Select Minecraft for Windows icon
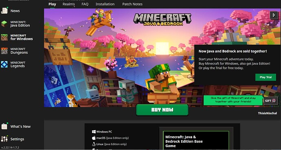This screenshot has width=281, height=150. tap(4, 37)
